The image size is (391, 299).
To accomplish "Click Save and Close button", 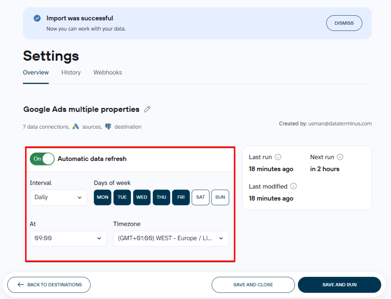I will click(x=253, y=285).
